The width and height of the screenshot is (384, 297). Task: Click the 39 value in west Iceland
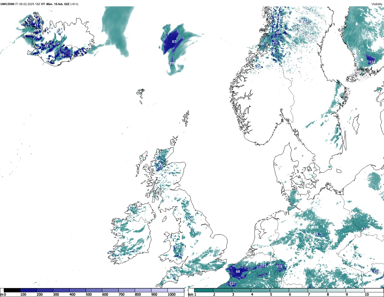pos(46,46)
